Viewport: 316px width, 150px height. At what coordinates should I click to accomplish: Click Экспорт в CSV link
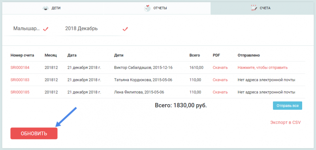[285, 122]
